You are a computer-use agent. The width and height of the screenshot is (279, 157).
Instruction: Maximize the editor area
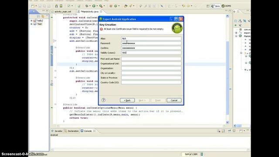230,11
